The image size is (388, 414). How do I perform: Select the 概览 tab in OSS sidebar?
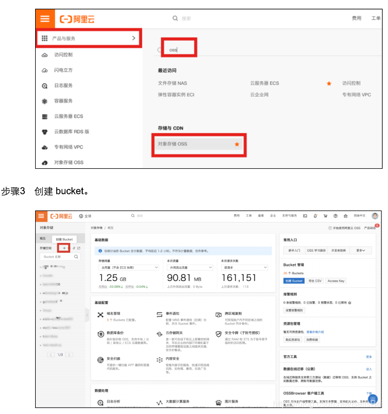43,239
